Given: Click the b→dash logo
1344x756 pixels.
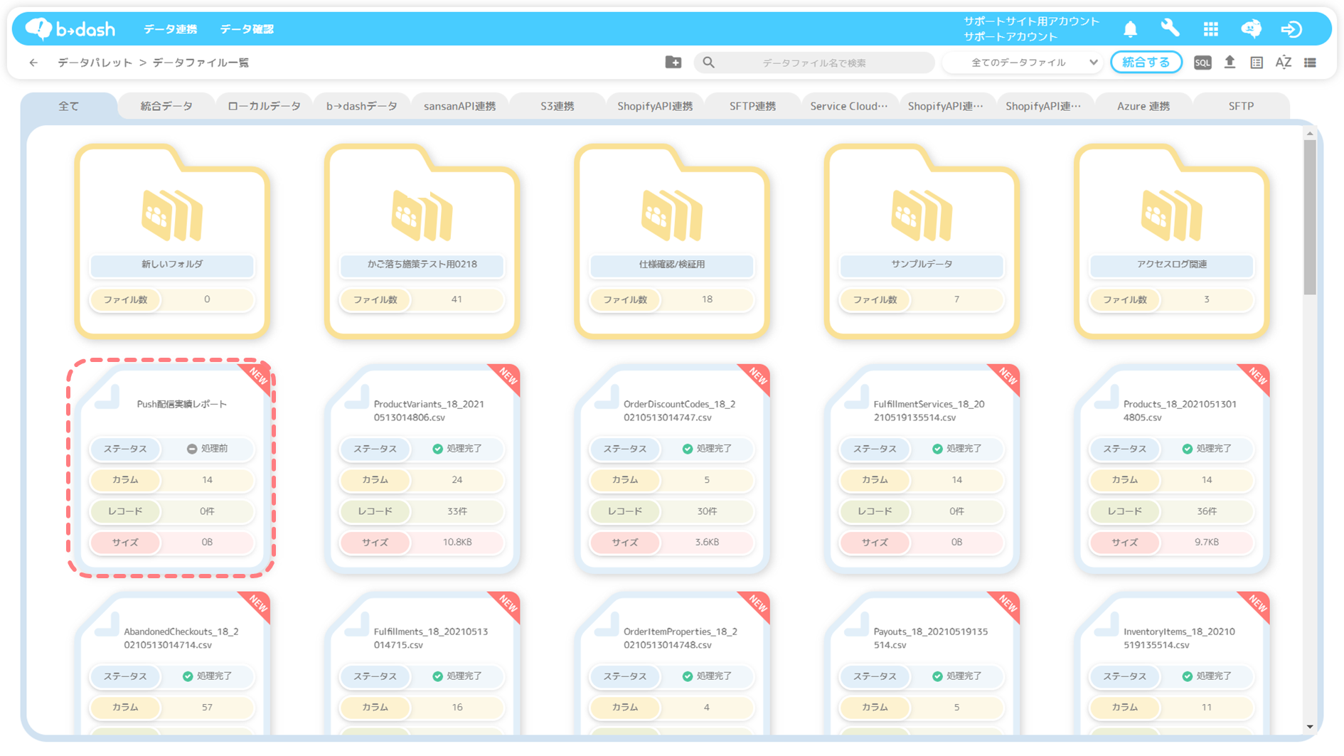Looking at the screenshot, I should tap(70, 28).
